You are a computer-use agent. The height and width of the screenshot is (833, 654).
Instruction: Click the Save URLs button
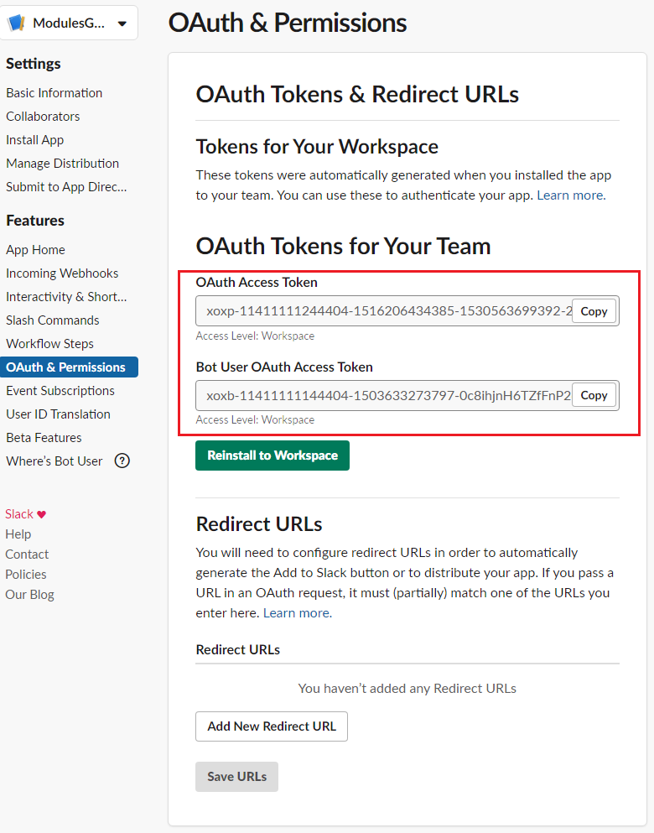(x=236, y=777)
